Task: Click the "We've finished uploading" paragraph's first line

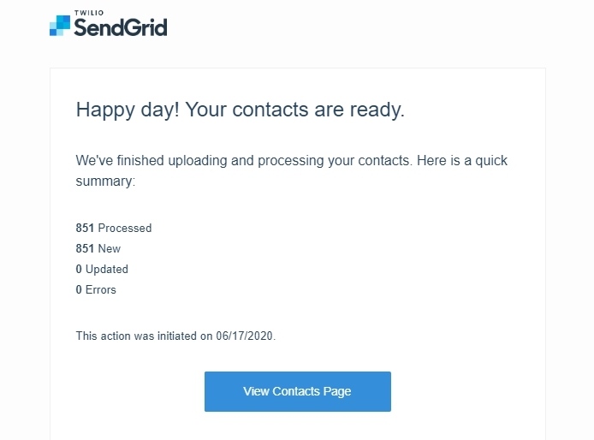Action: 291,161
